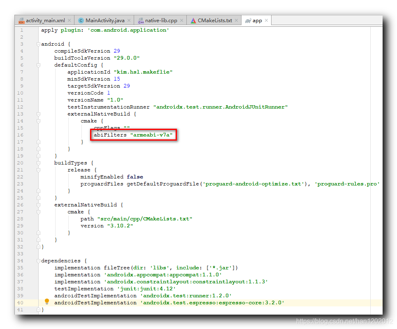Viewport: 397px width, 329px height.
Task: Collapse the release block fold marker
Action: tap(39, 170)
